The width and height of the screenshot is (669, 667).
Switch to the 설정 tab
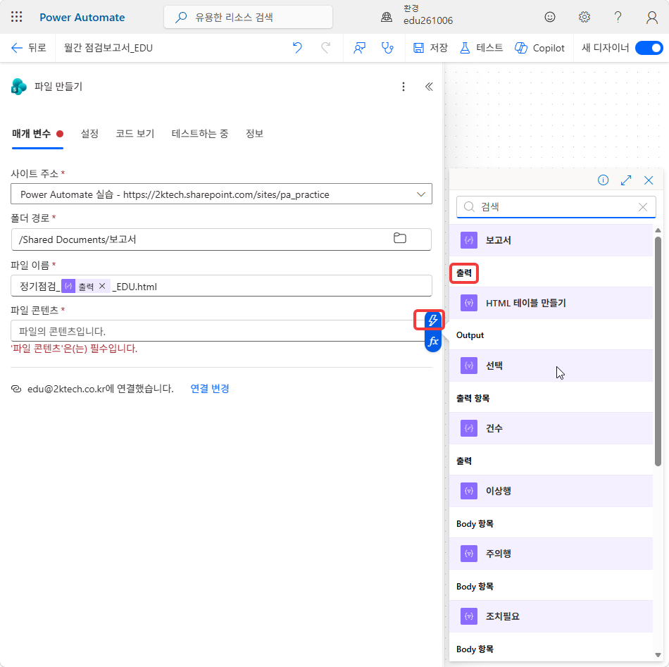(89, 134)
